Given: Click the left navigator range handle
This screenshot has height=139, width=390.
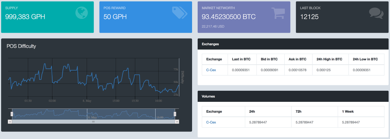Looking at the screenshot, I should [x=12, y=114].
